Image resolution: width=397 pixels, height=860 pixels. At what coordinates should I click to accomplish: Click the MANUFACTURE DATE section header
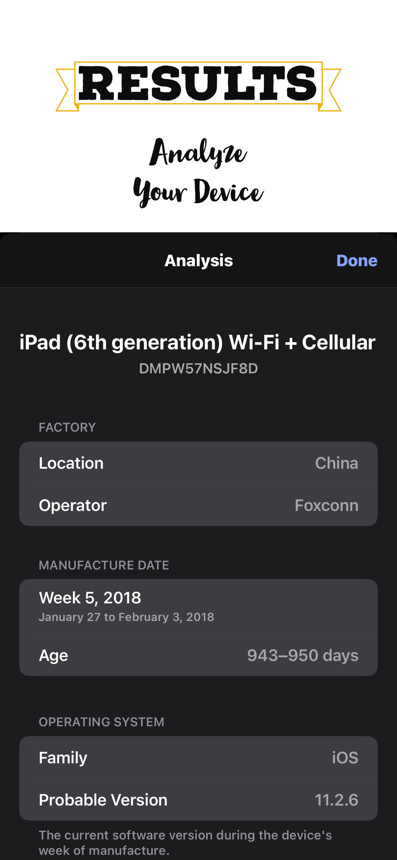tap(104, 565)
